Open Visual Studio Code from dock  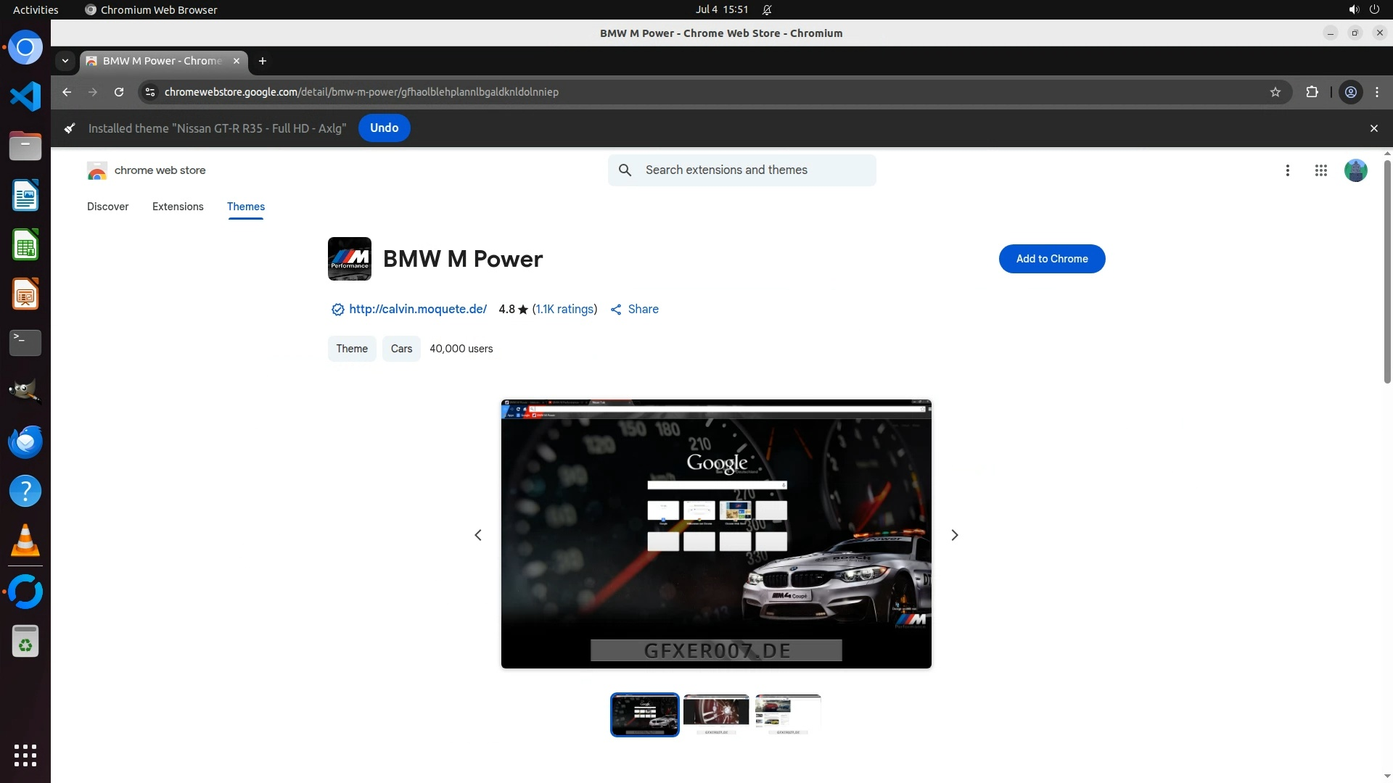25,96
